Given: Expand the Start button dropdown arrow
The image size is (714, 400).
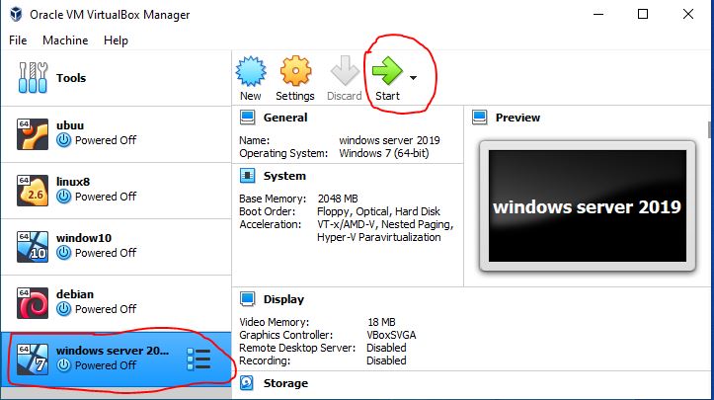Looking at the screenshot, I should (x=413, y=78).
